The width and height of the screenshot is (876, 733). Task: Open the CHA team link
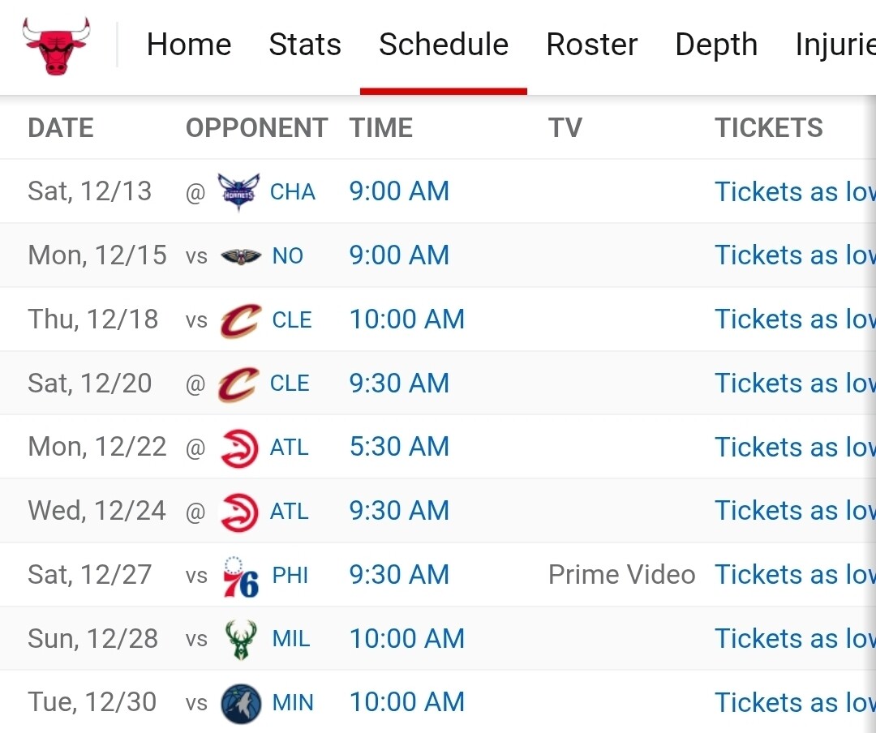[x=293, y=192]
